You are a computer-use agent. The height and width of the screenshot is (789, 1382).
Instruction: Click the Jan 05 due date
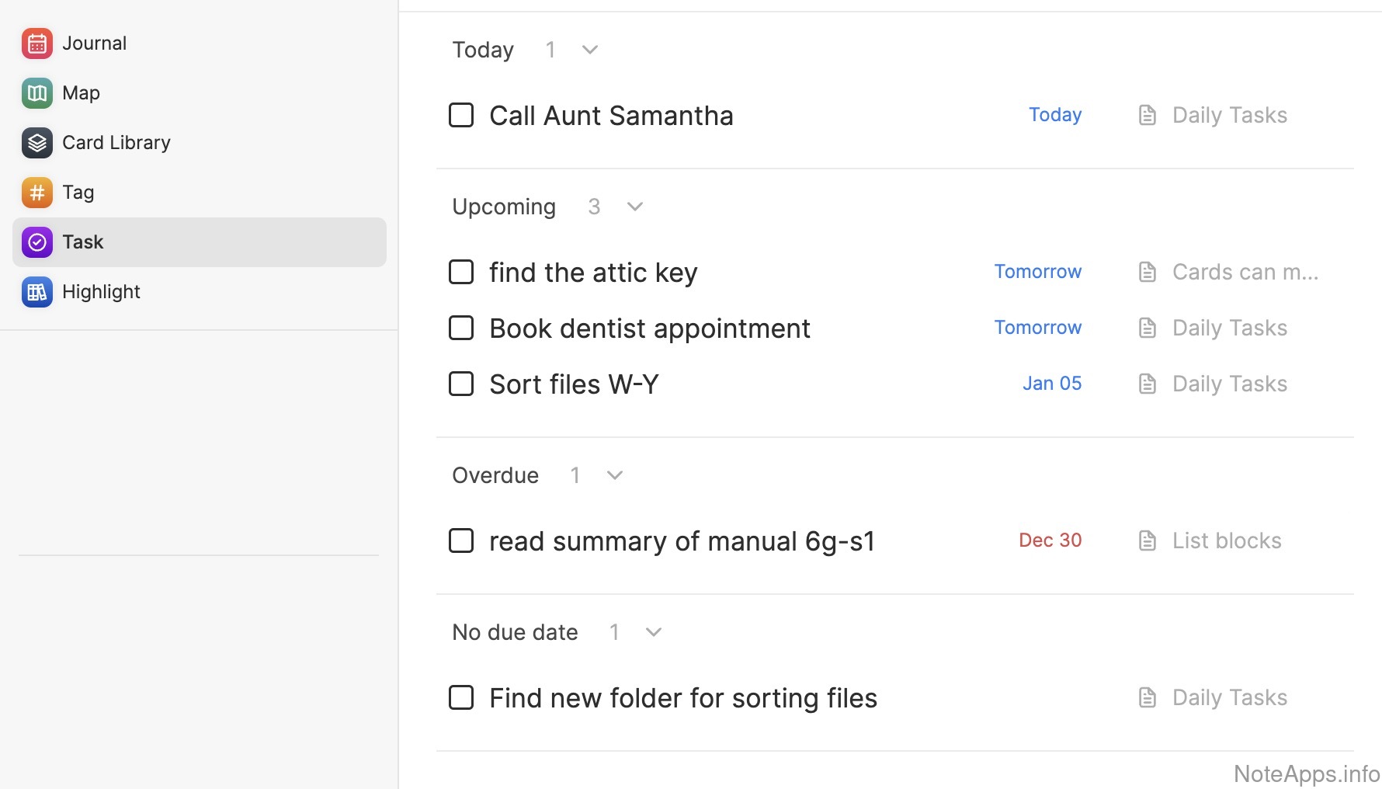point(1051,384)
